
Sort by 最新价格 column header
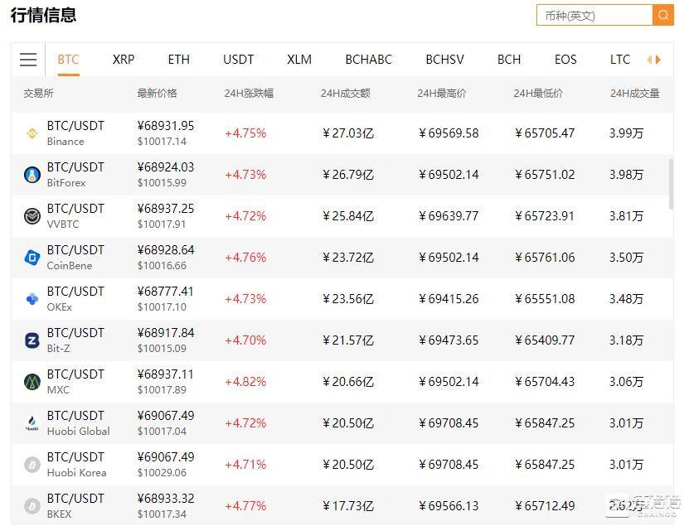click(x=157, y=94)
